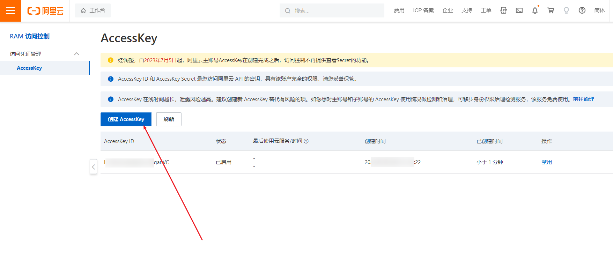Open the 费用 billing menu
Image resolution: width=613 pixels, height=275 pixels.
tap(399, 10)
